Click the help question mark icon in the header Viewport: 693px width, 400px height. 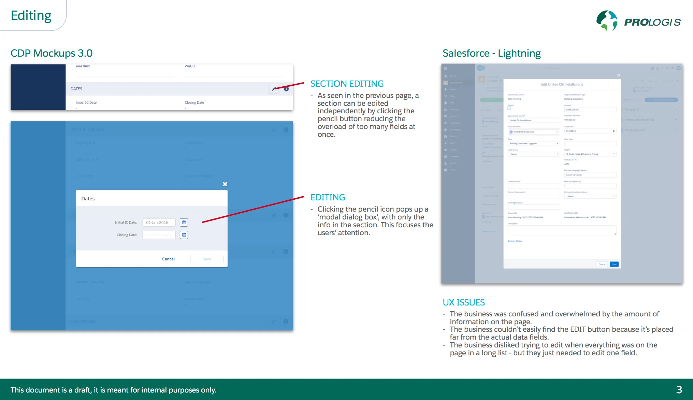point(662,68)
